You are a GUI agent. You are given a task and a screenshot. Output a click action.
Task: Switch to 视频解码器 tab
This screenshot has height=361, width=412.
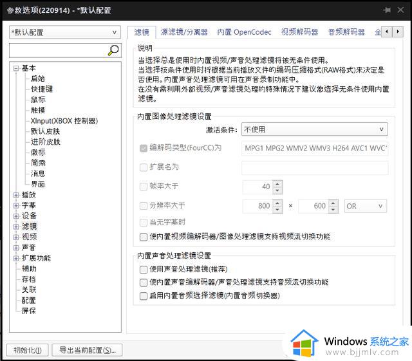pos(299,32)
